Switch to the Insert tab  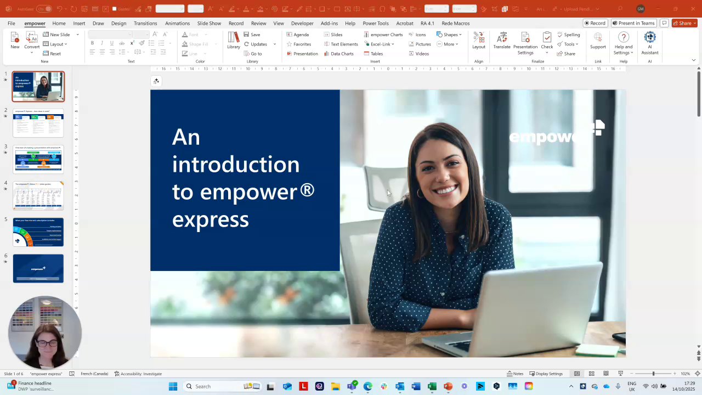click(x=79, y=23)
